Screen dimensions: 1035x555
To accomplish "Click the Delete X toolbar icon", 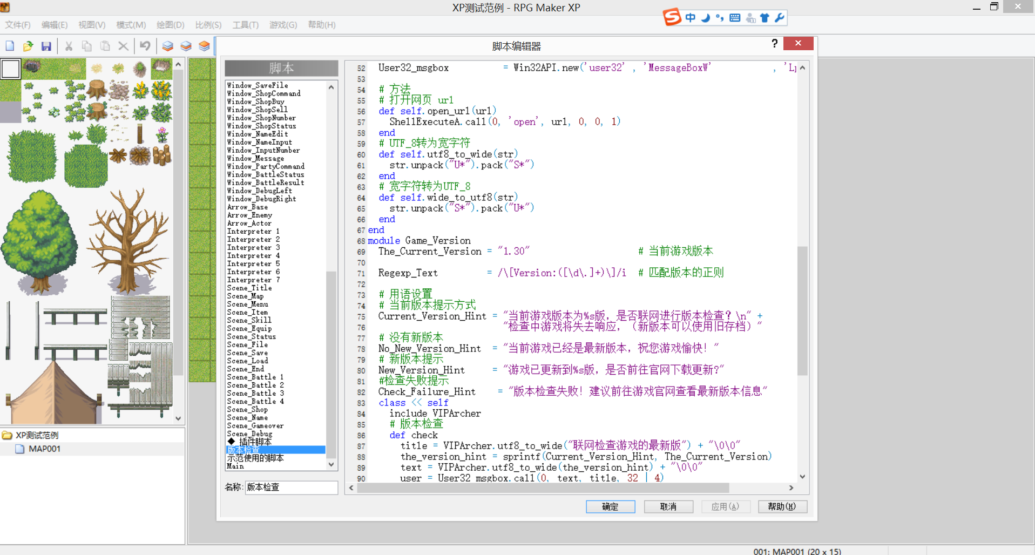I will 124,46.
